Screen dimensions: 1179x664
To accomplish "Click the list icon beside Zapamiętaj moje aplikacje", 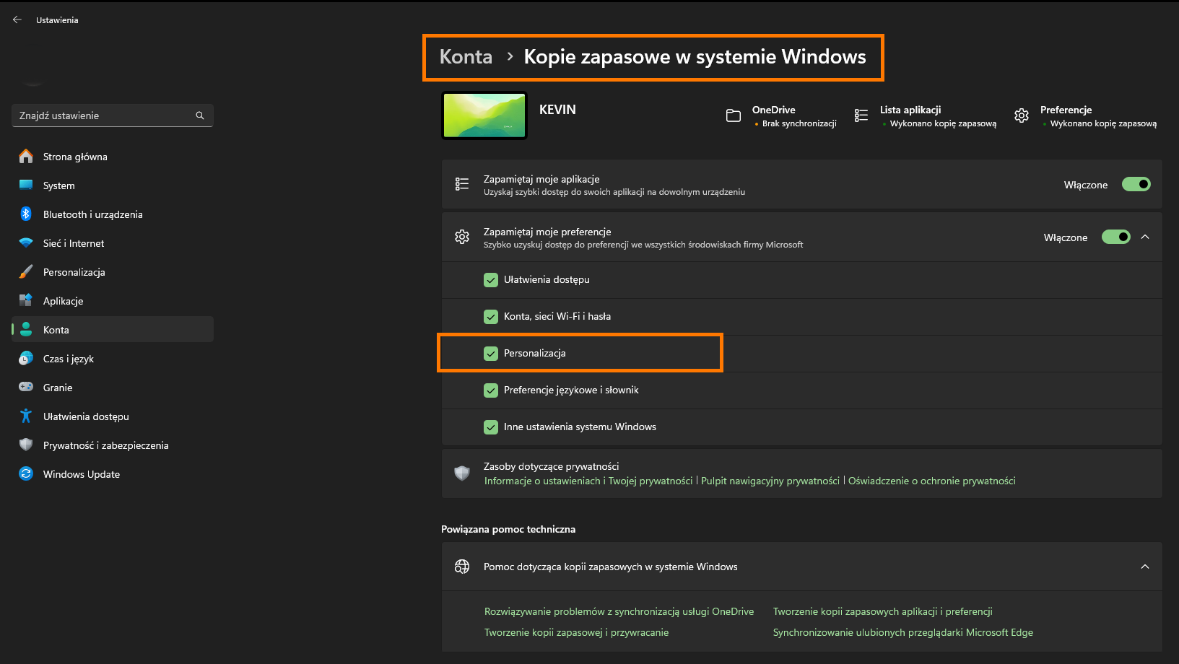I will coord(462,184).
